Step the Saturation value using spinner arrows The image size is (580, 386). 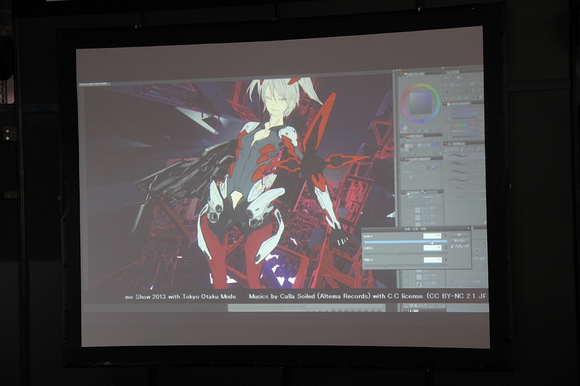click(x=446, y=248)
